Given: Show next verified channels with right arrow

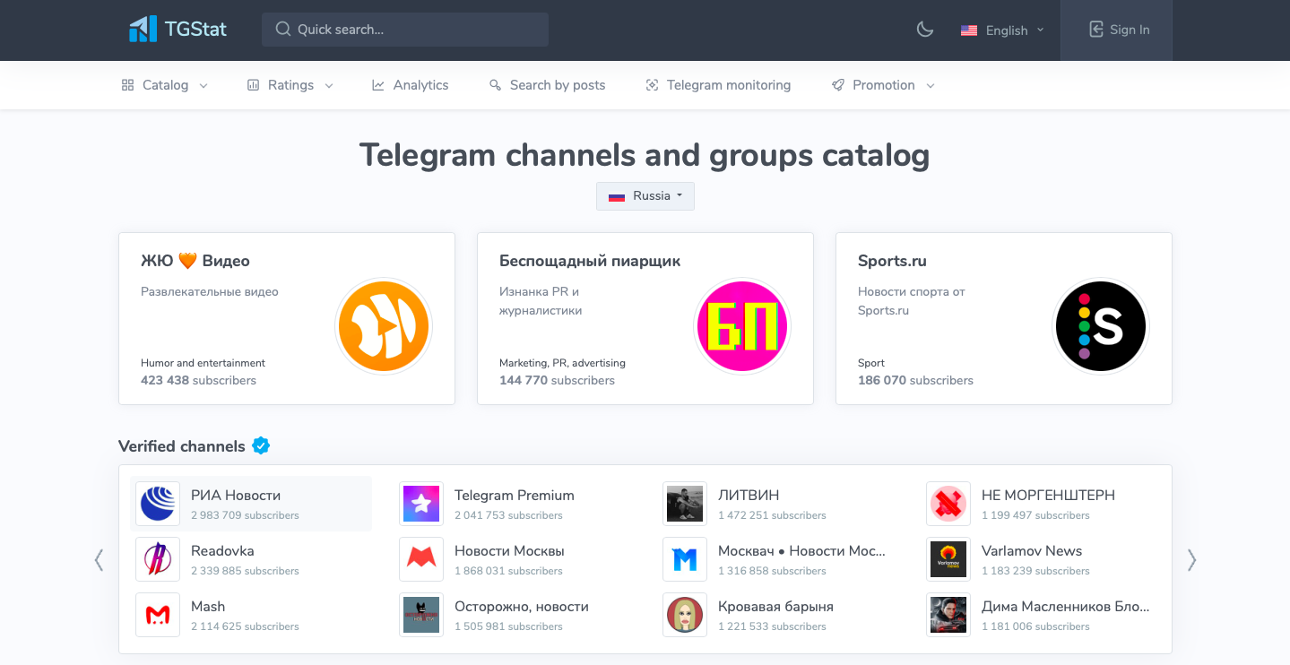Looking at the screenshot, I should tap(1191, 559).
